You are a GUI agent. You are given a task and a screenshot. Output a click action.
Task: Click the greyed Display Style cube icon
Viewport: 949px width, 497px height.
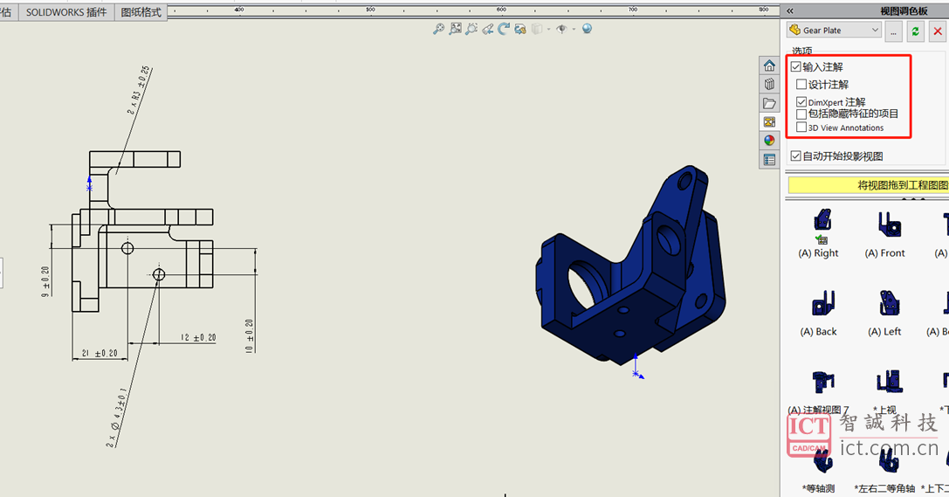coord(537,29)
